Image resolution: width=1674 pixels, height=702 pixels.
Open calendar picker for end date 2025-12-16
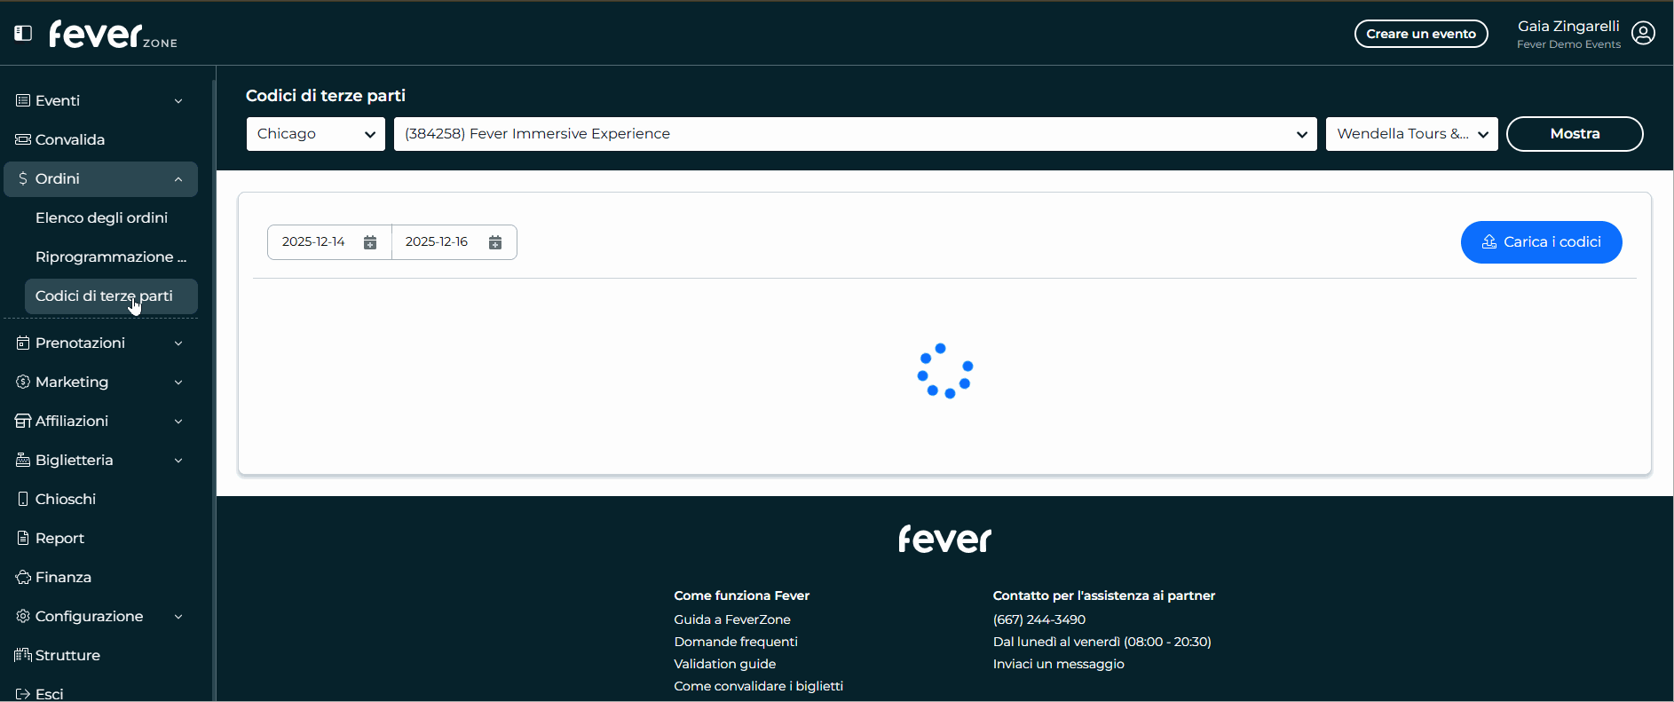[495, 242]
